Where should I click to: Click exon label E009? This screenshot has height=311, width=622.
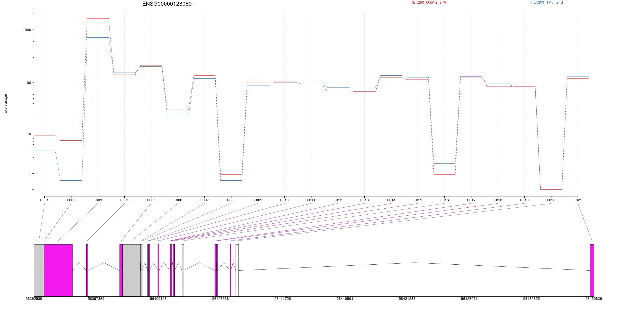[x=258, y=200]
